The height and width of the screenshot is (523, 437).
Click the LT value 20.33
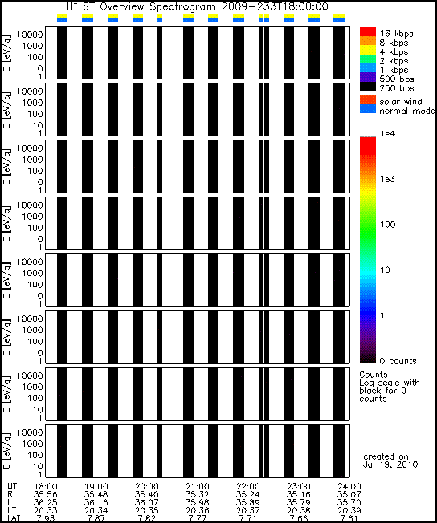(x=46, y=510)
